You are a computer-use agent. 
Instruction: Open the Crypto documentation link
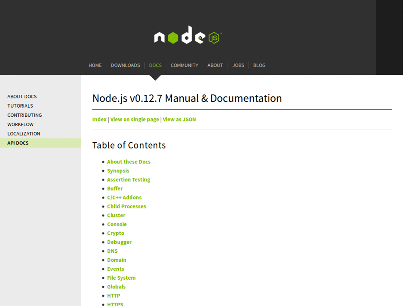click(x=116, y=233)
